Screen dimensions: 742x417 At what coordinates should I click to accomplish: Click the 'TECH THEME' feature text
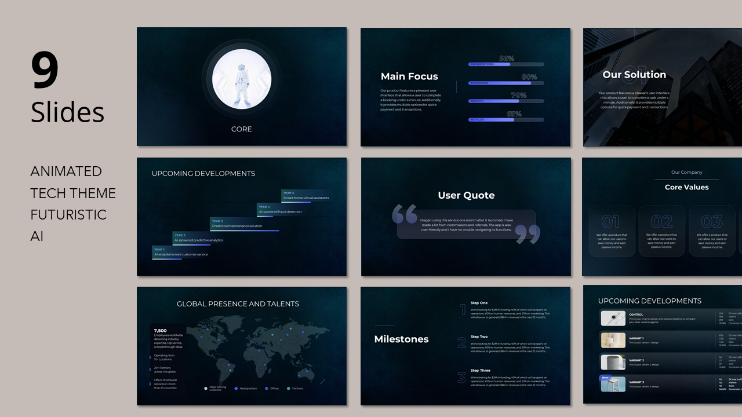coord(73,193)
